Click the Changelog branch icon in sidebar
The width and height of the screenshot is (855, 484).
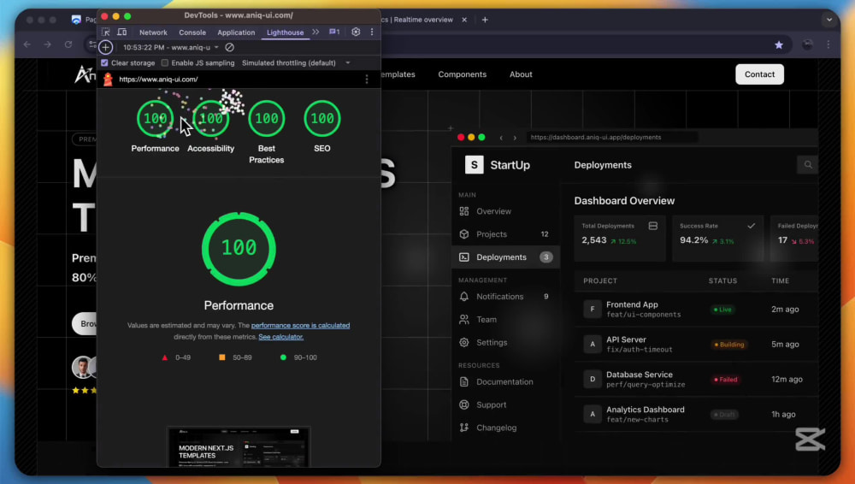464,428
